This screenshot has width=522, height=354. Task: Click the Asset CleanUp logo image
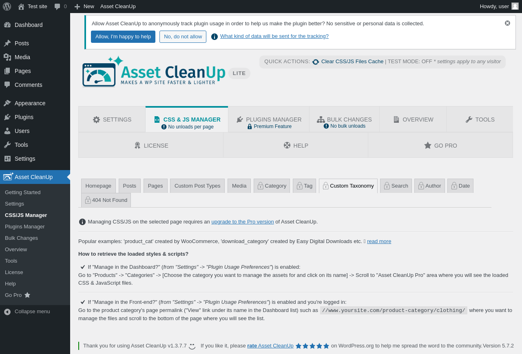point(154,72)
